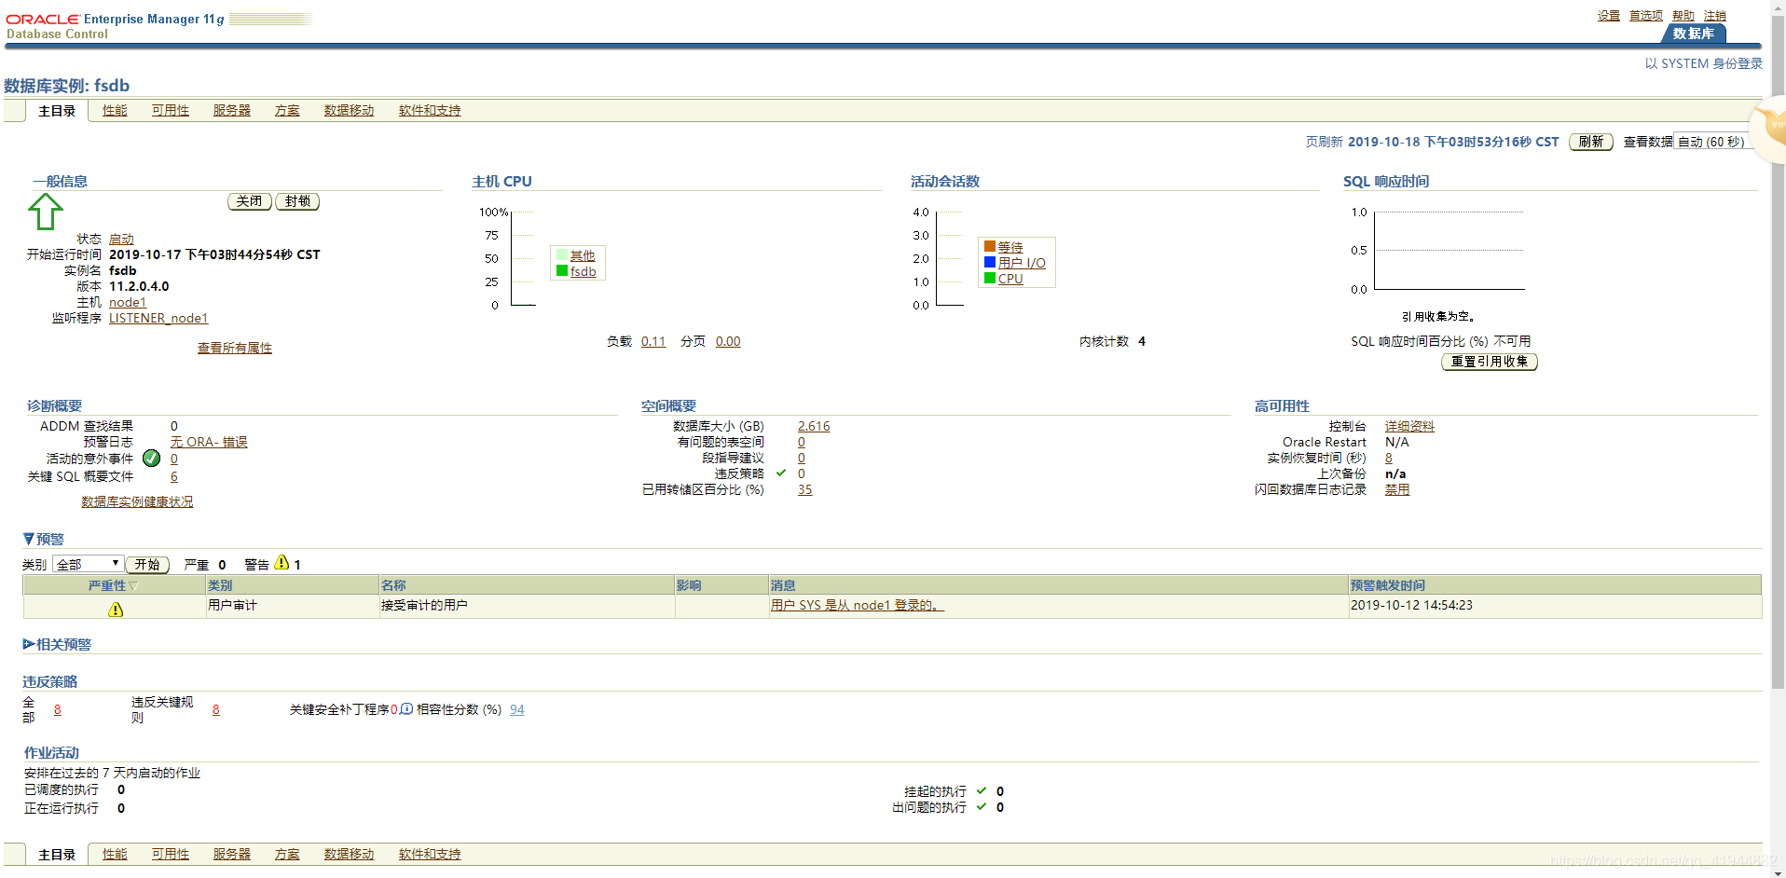
Task: Switch to the 可用性 tab at top
Action: [x=171, y=110]
